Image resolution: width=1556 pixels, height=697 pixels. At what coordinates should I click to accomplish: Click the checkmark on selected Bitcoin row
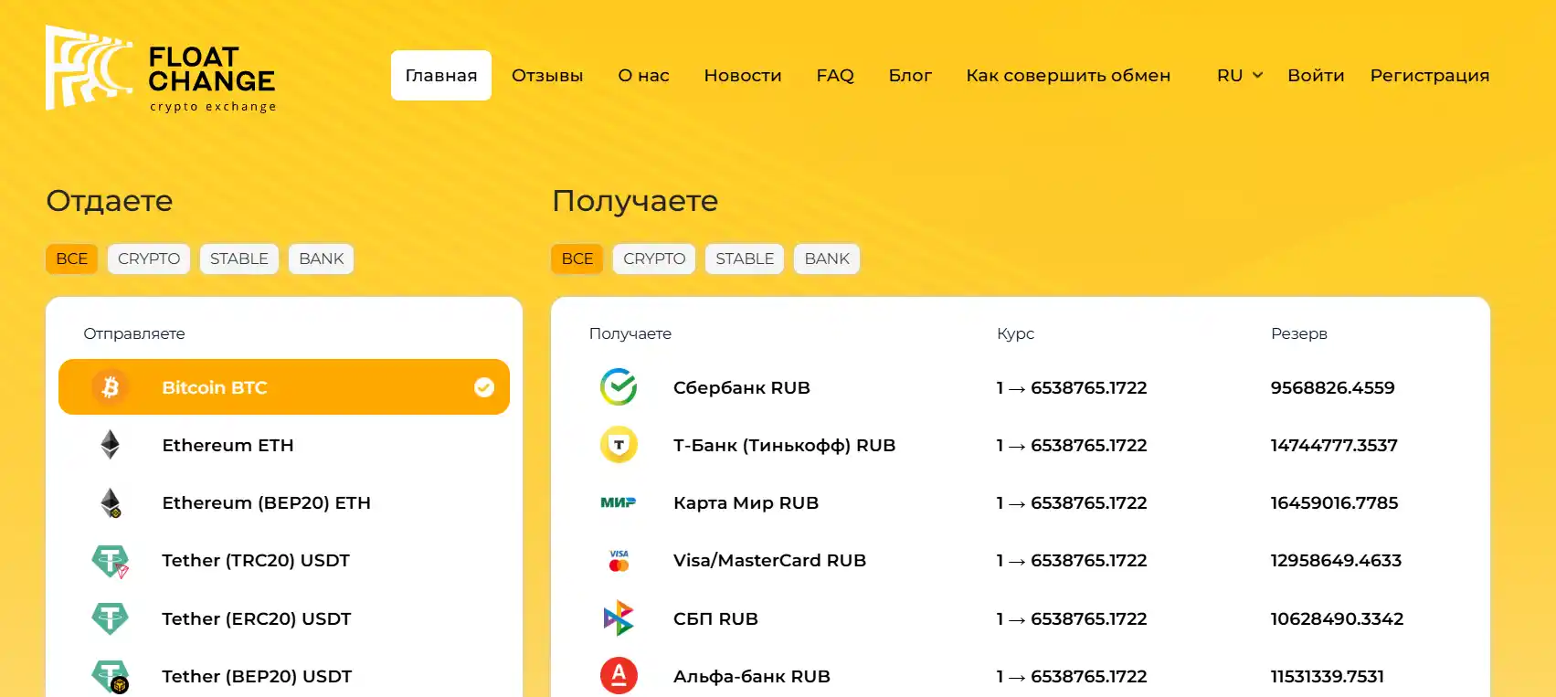click(484, 387)
